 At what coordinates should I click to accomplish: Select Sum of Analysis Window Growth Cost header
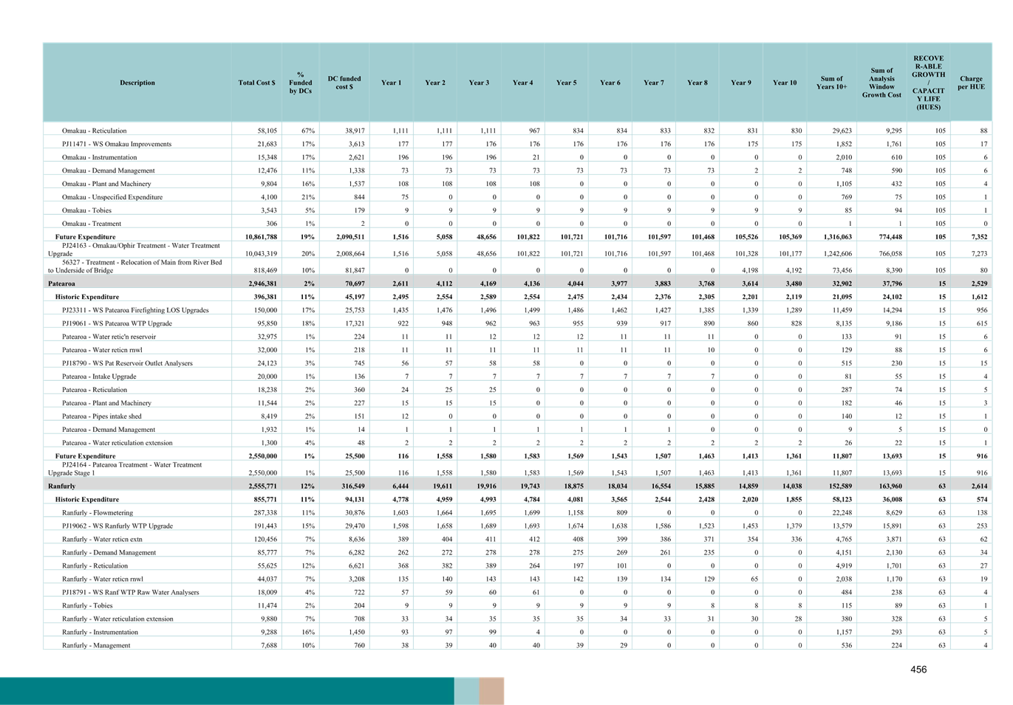click(881, 83)
